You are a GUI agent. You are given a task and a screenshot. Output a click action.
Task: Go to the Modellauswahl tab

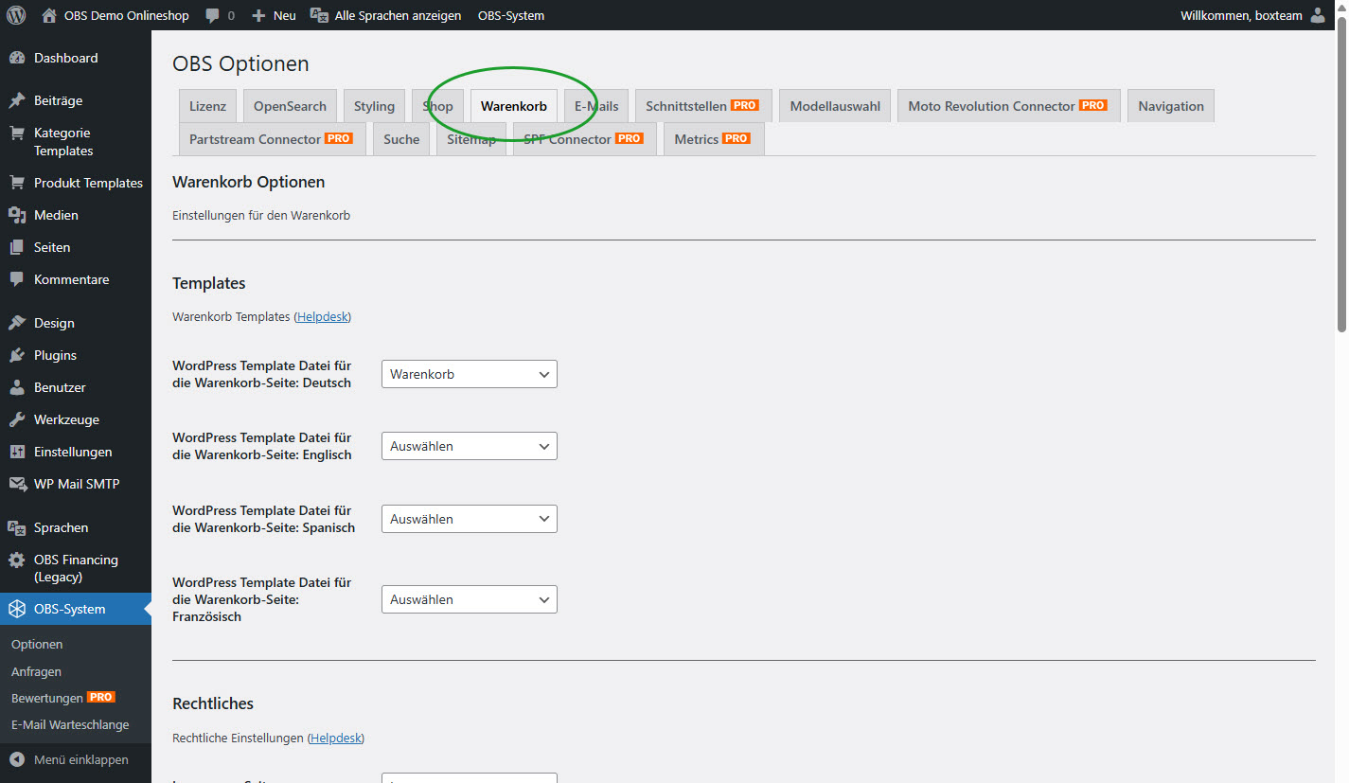[x=835, y=106]
